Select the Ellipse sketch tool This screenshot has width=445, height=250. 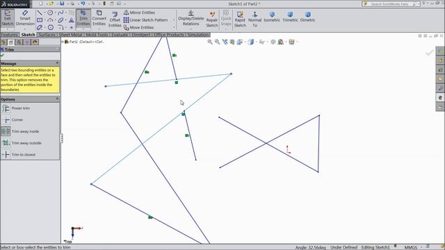(x=60, y=20)
